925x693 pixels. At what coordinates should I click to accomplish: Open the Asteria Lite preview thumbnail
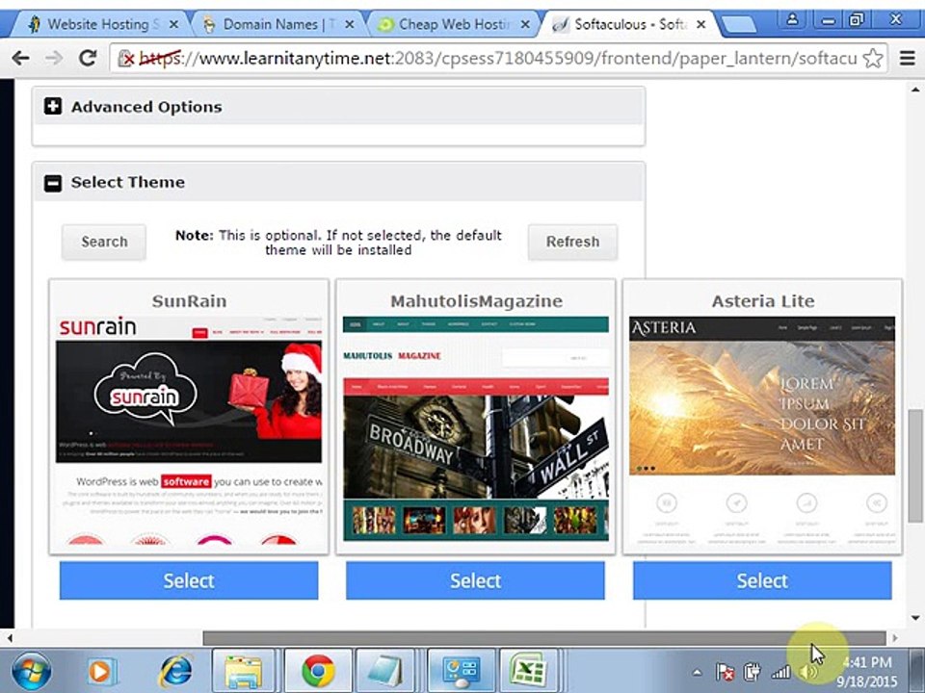click(x=762, y=430)
